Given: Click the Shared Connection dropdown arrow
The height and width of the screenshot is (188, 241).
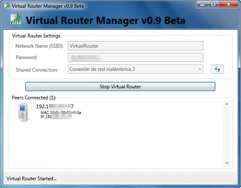Looking at the screenshot, I should click(200, 69).
